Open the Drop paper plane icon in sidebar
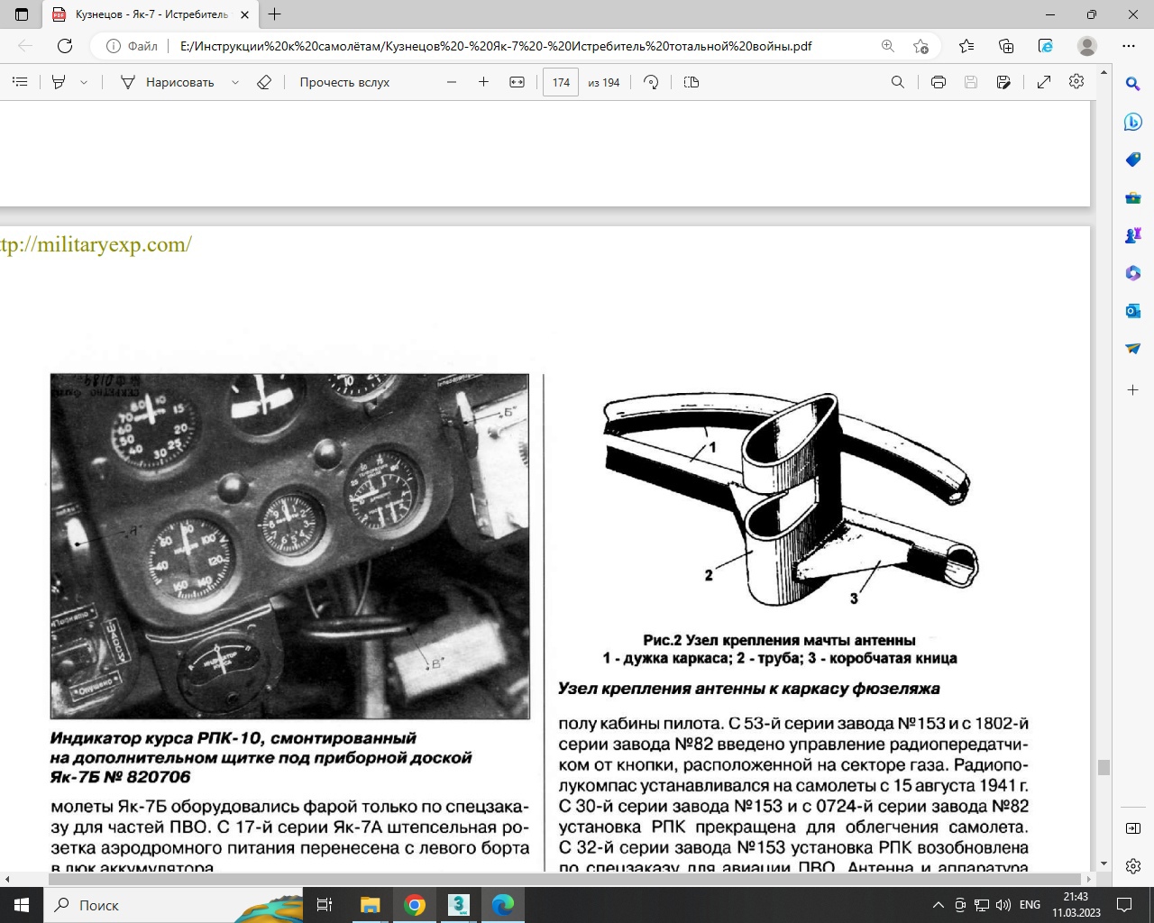 pyautogui.click(x=1133, y=349)
